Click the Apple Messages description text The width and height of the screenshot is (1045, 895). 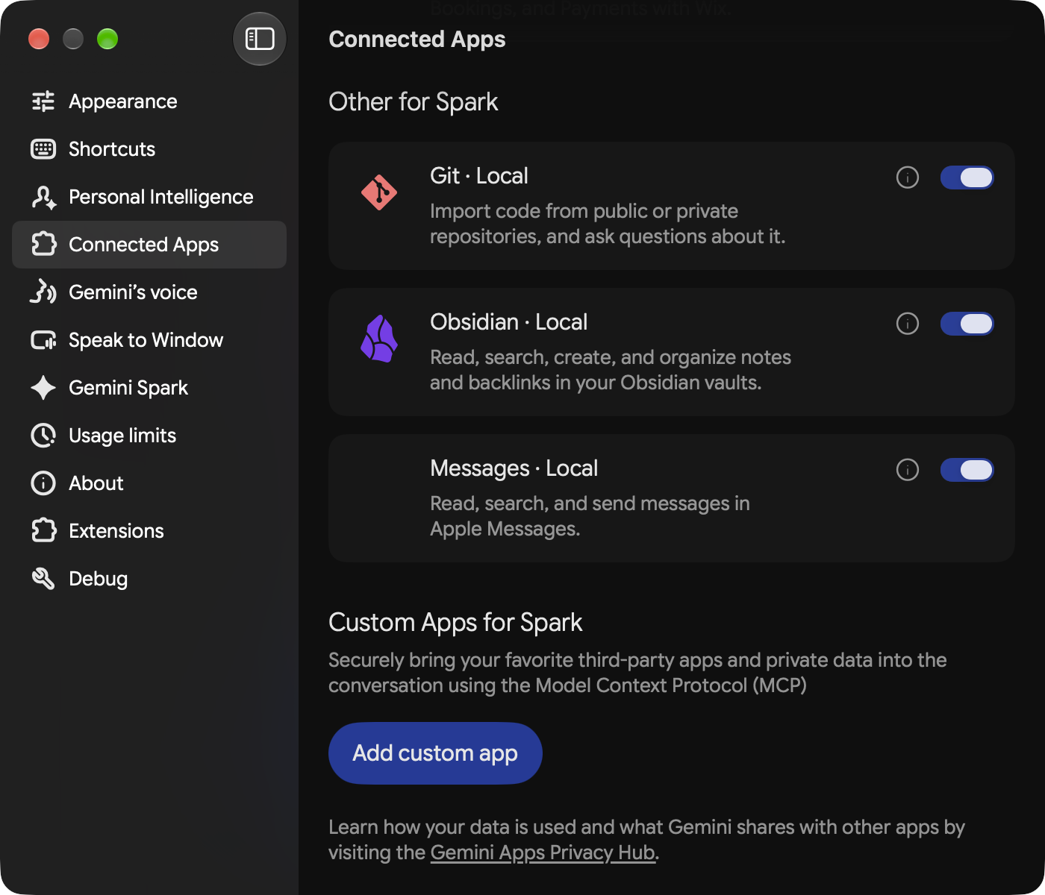tap(590, 516)
